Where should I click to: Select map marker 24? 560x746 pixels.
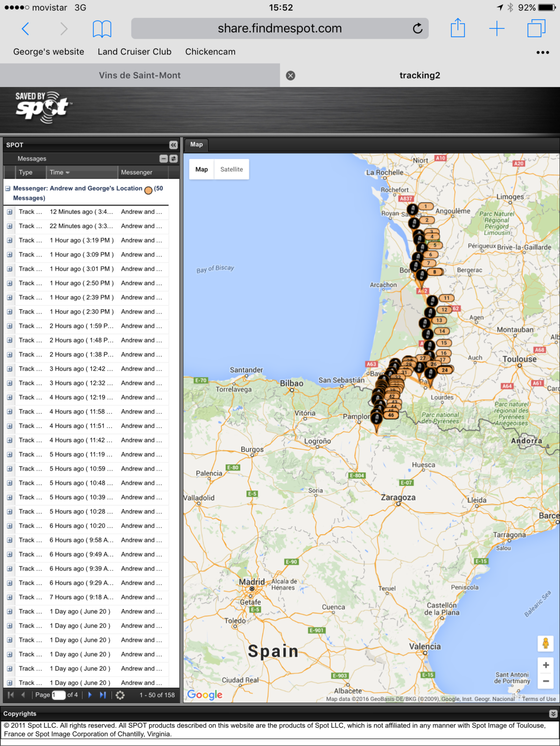445,370
